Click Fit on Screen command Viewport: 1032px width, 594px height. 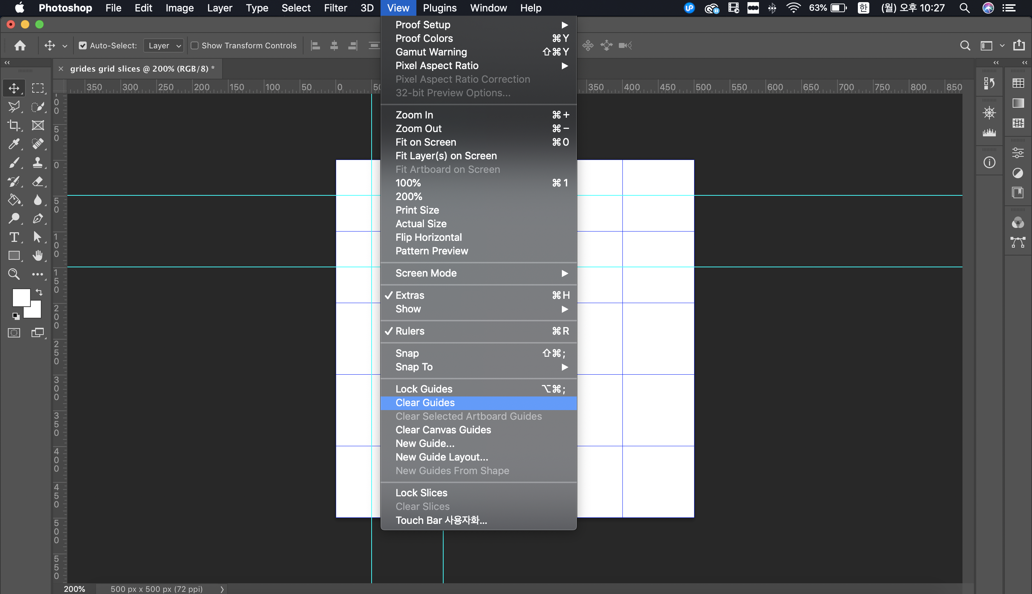tap(425, 142)
